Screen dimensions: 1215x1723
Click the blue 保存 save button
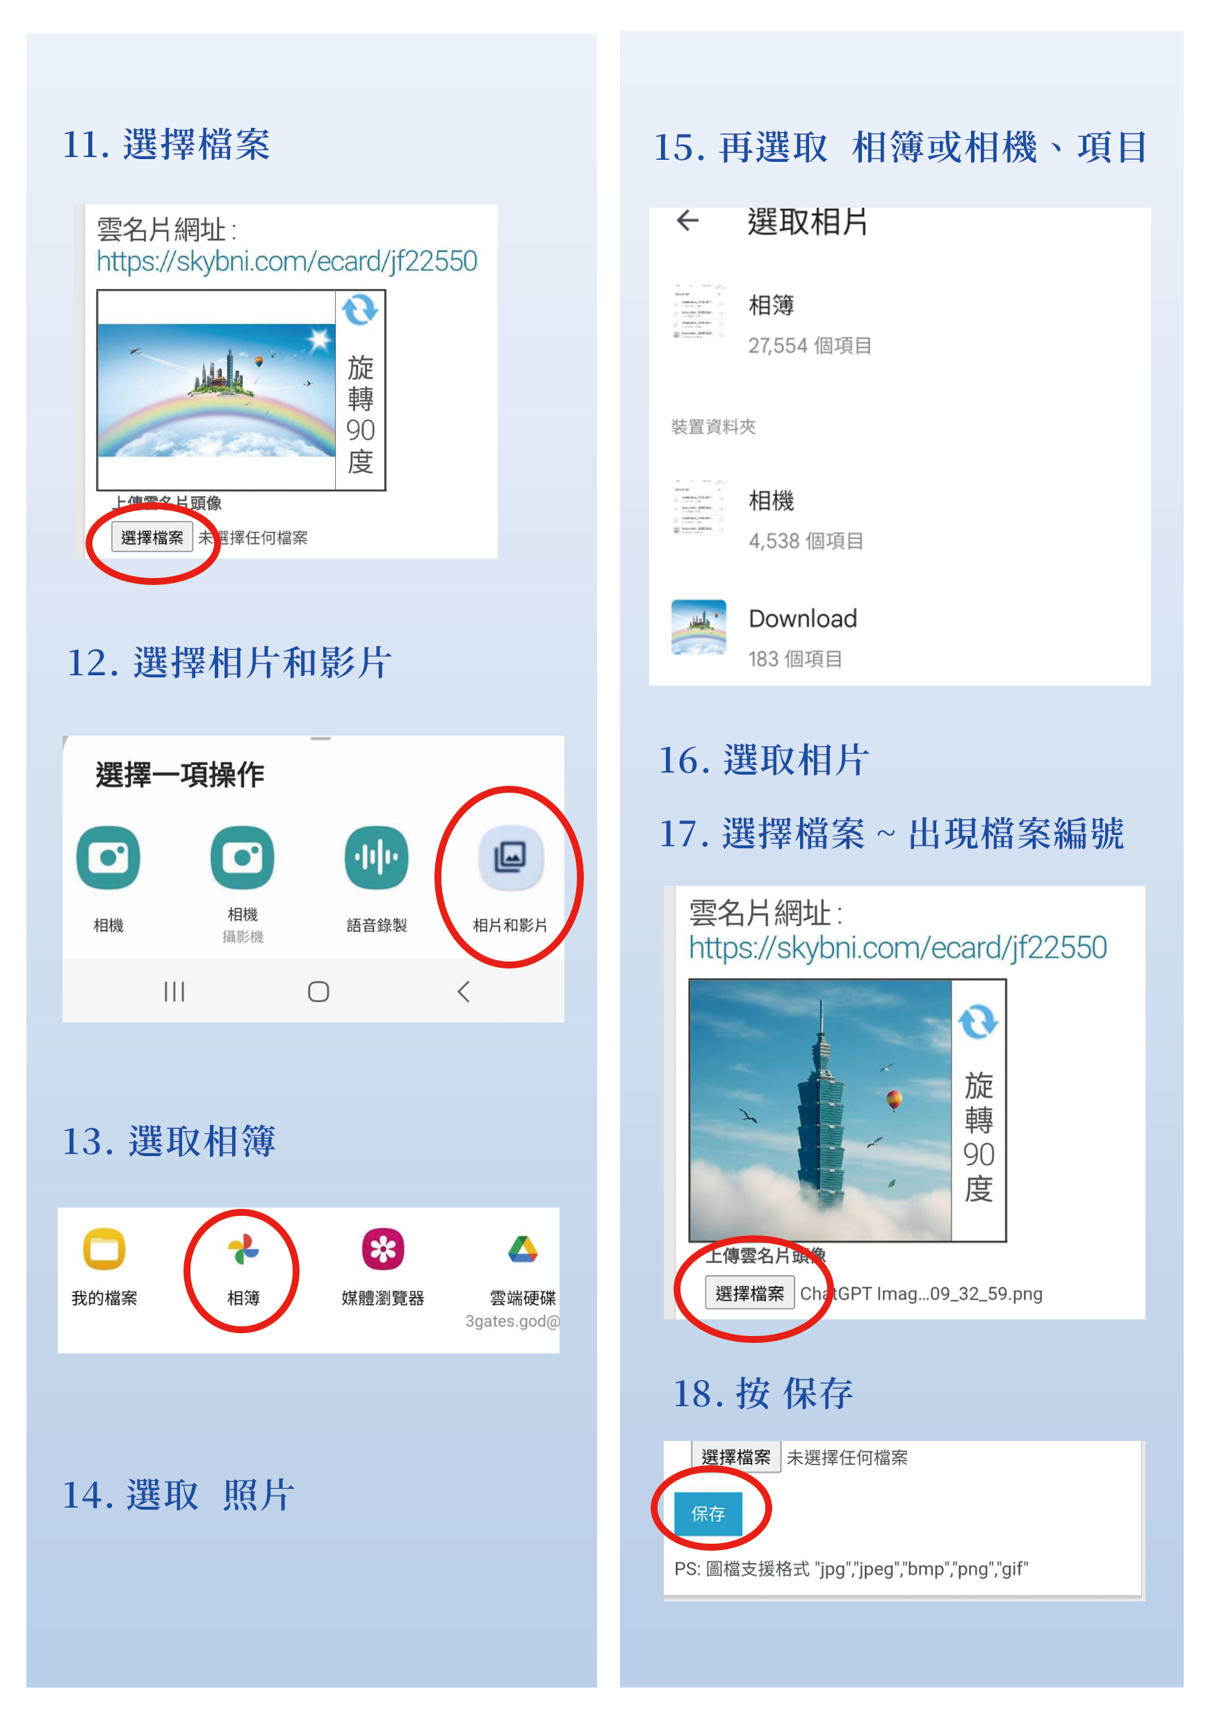click(708, 1514)
